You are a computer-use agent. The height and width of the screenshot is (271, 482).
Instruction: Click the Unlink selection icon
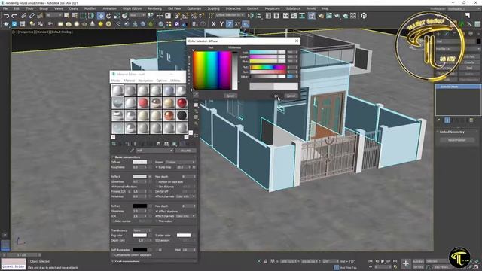32,16
